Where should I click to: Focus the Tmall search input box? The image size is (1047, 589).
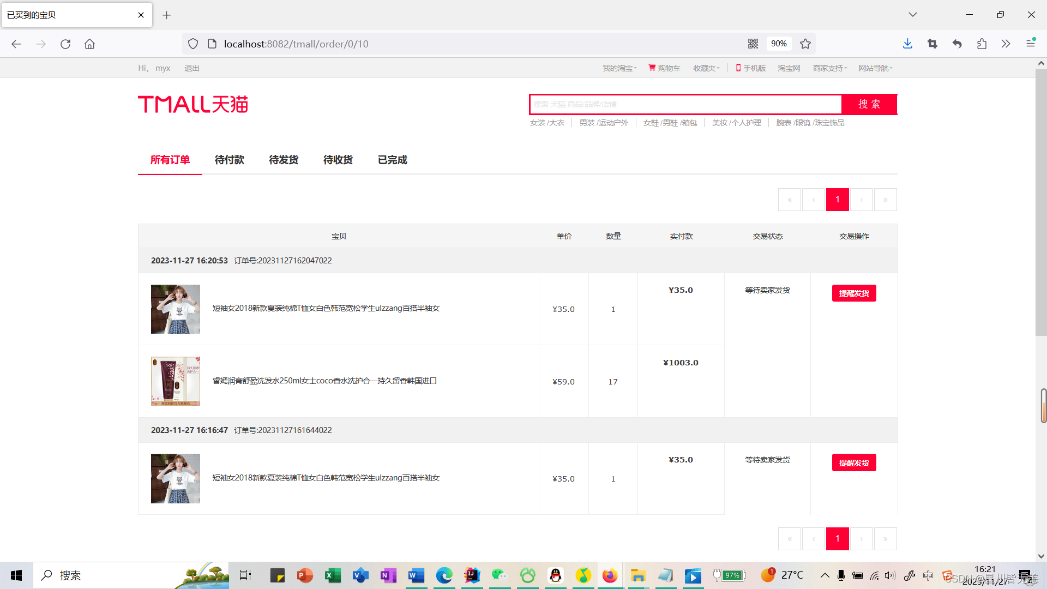pos(686,104)
